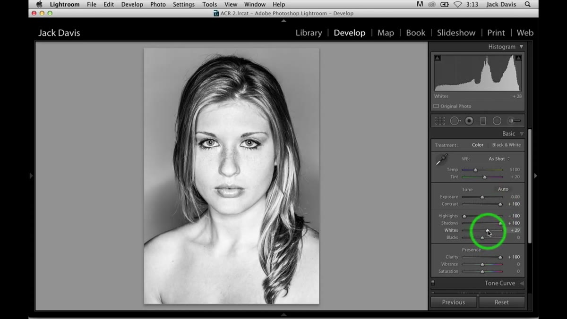Click the Wi-Fi status icon

point(457,4)
